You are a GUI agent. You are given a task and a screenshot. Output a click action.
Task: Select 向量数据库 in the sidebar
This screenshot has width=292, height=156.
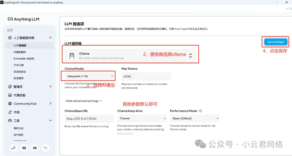[20, 52]
